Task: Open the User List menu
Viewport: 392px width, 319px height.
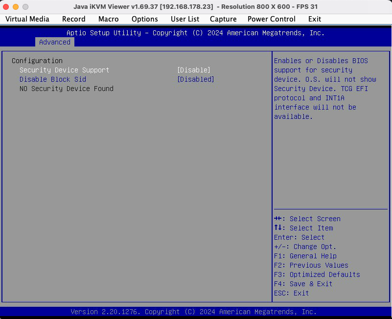Action: (x=185, y=19)
